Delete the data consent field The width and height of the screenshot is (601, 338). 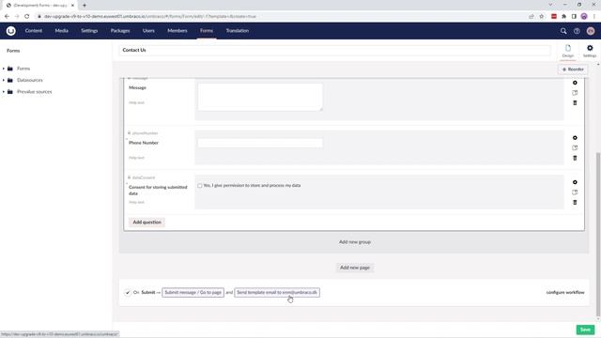(575, 203)
